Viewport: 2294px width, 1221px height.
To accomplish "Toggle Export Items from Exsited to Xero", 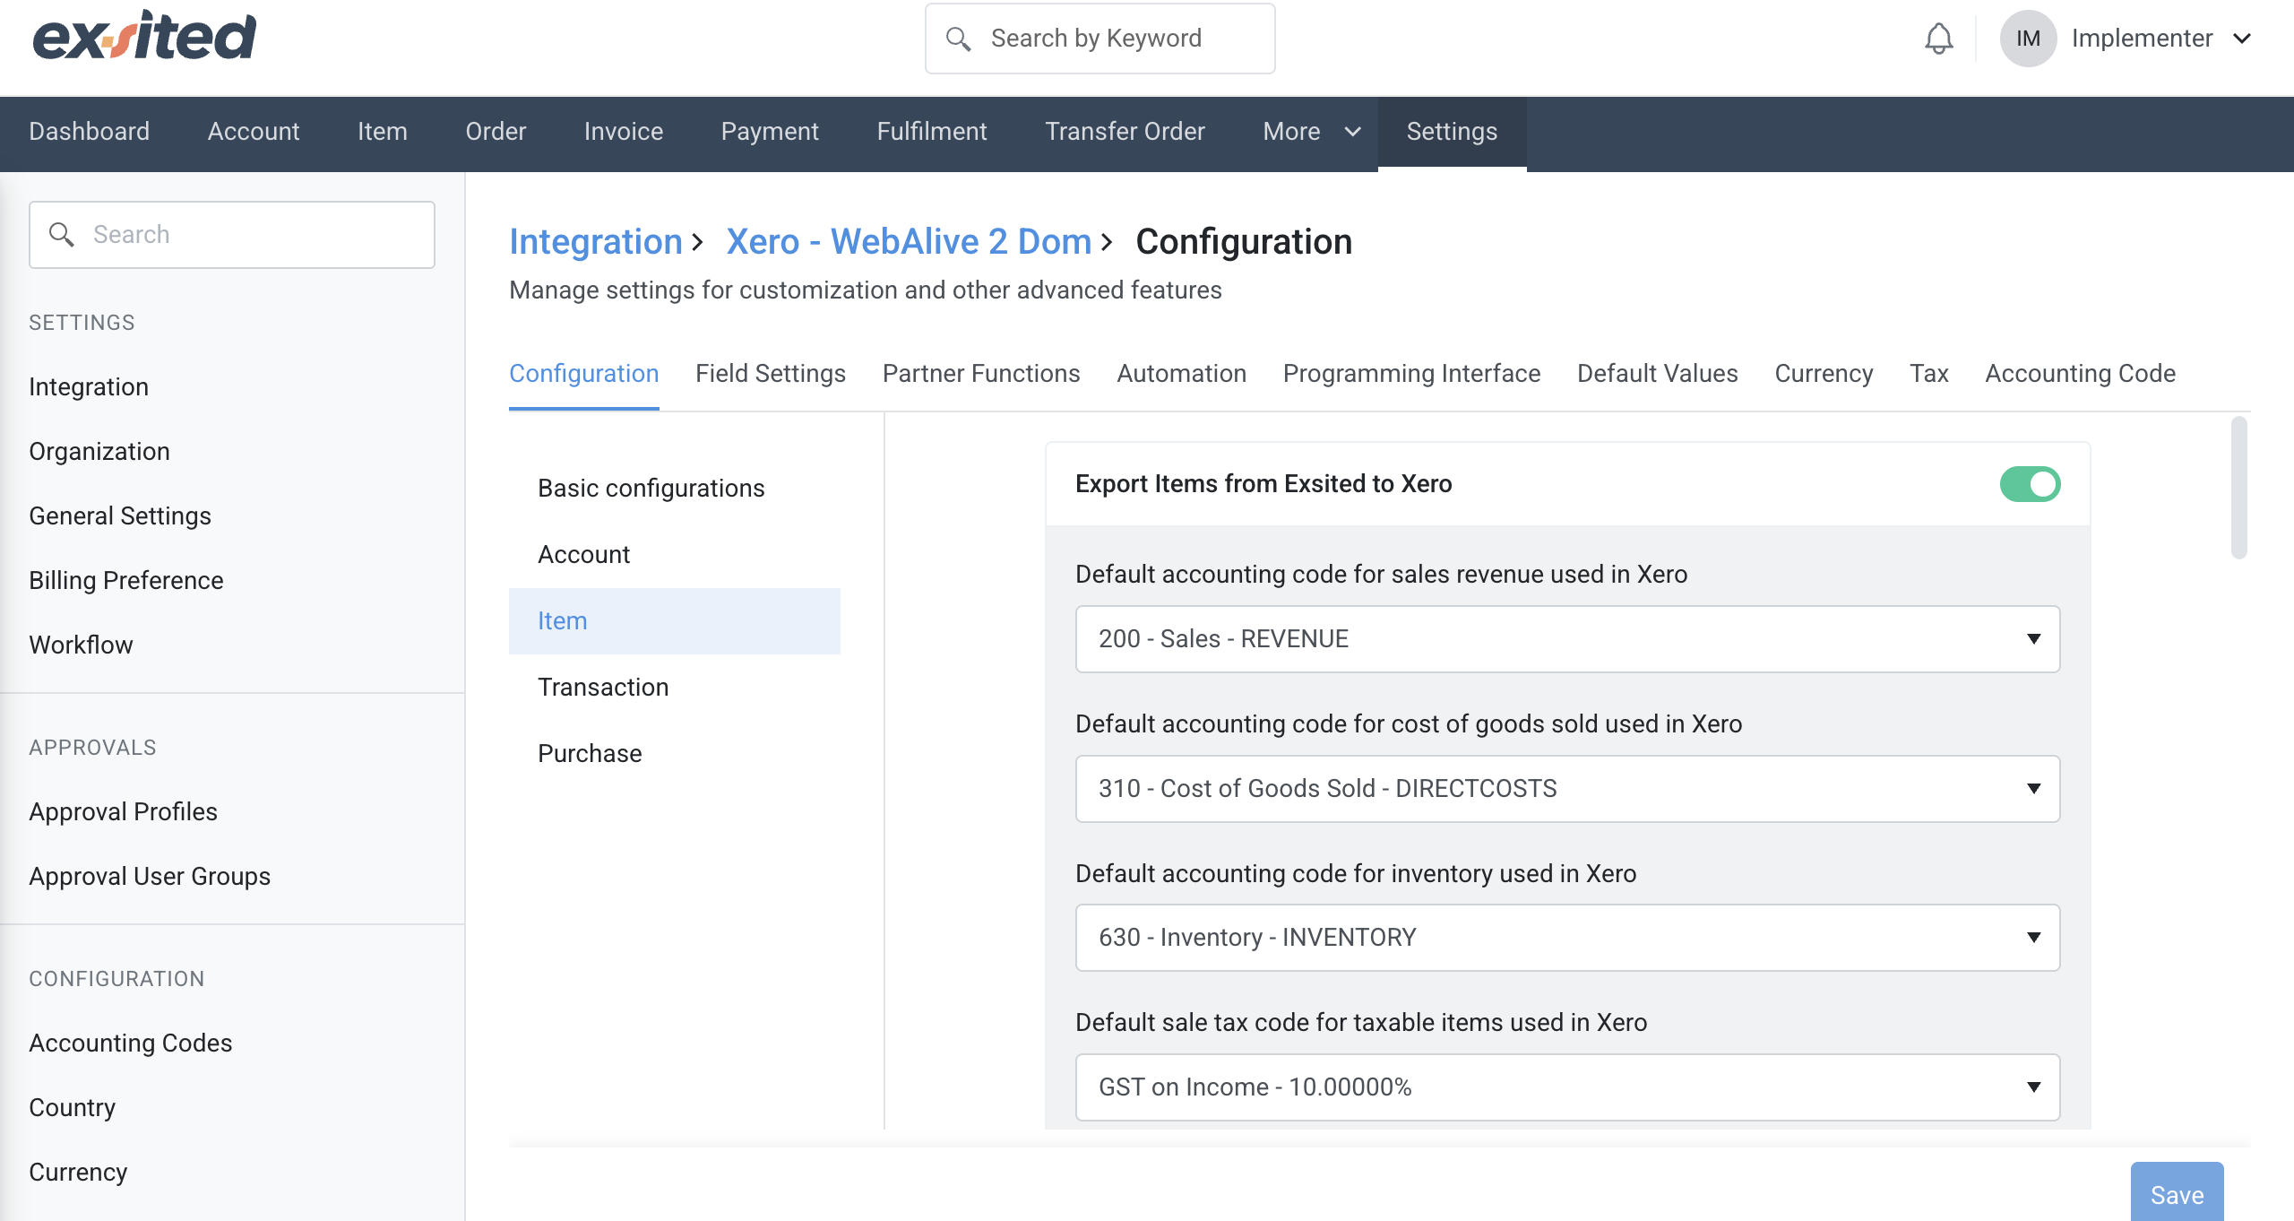I will [x=2030, y=484].
